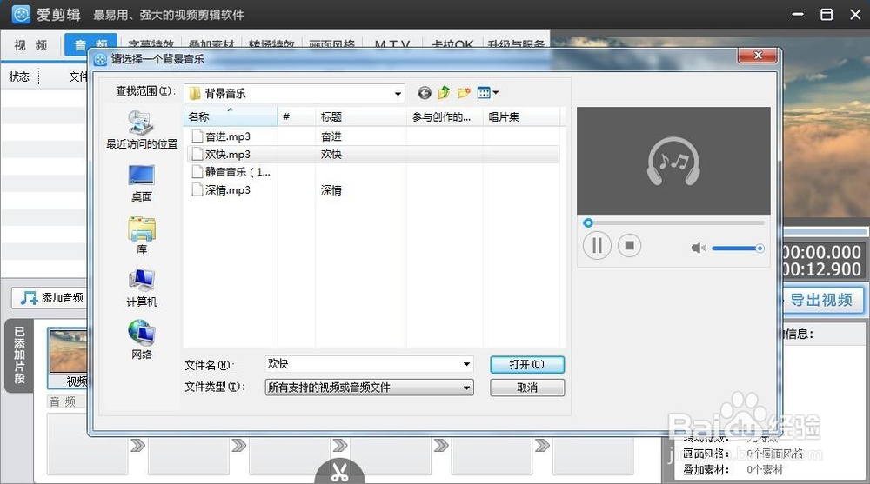The height and width of the screenshot is (484, 870).
Task: Mute the preview speaker icon
Action: 698,248
